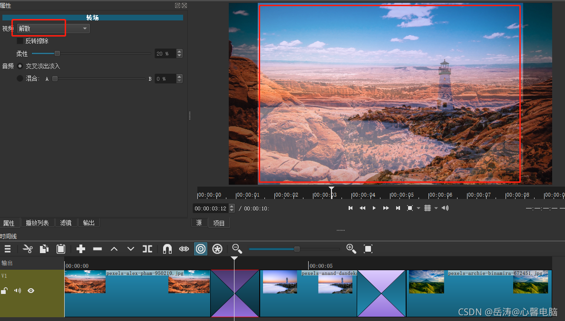
Task: Toggle V1 track lock
Action: pos(4,291)
